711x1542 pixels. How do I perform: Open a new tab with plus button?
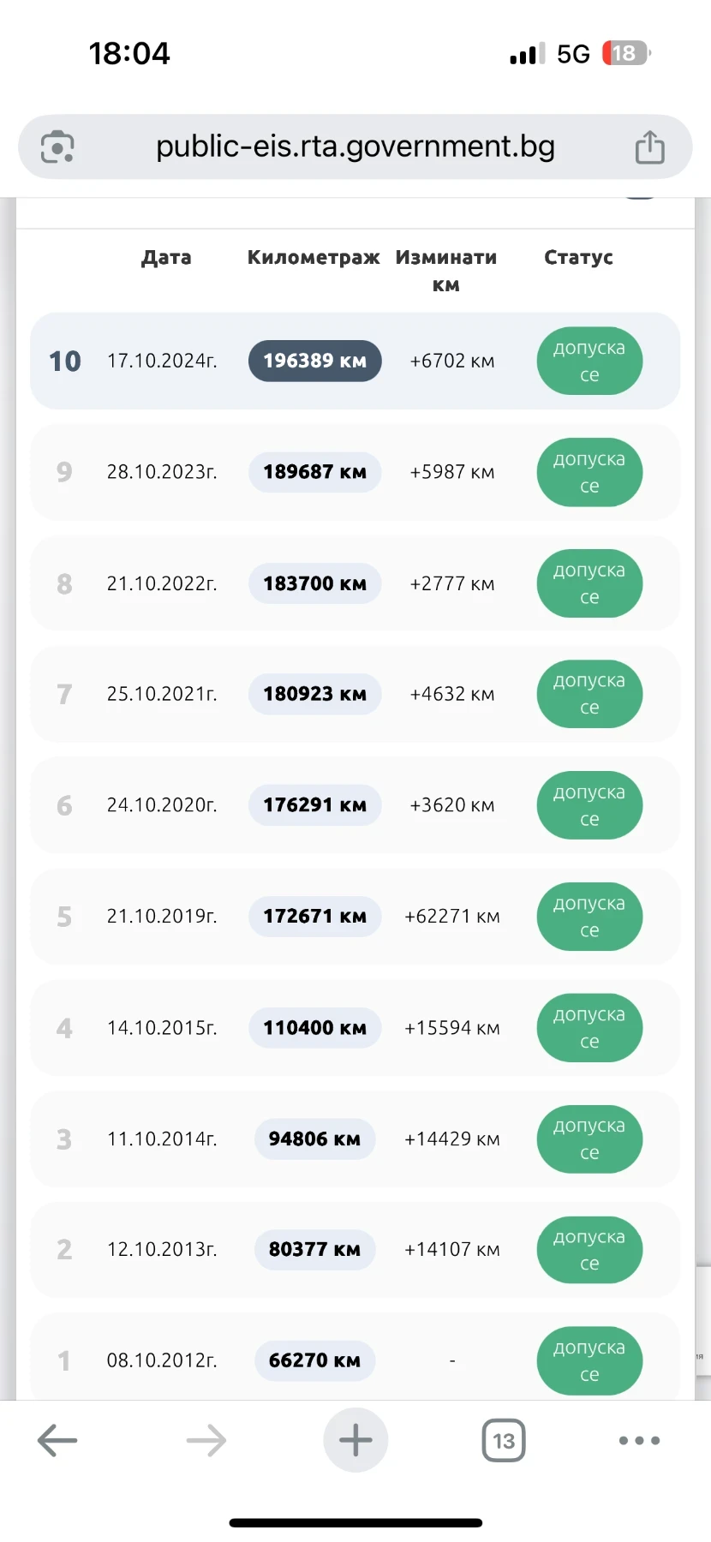[355, 1440]
